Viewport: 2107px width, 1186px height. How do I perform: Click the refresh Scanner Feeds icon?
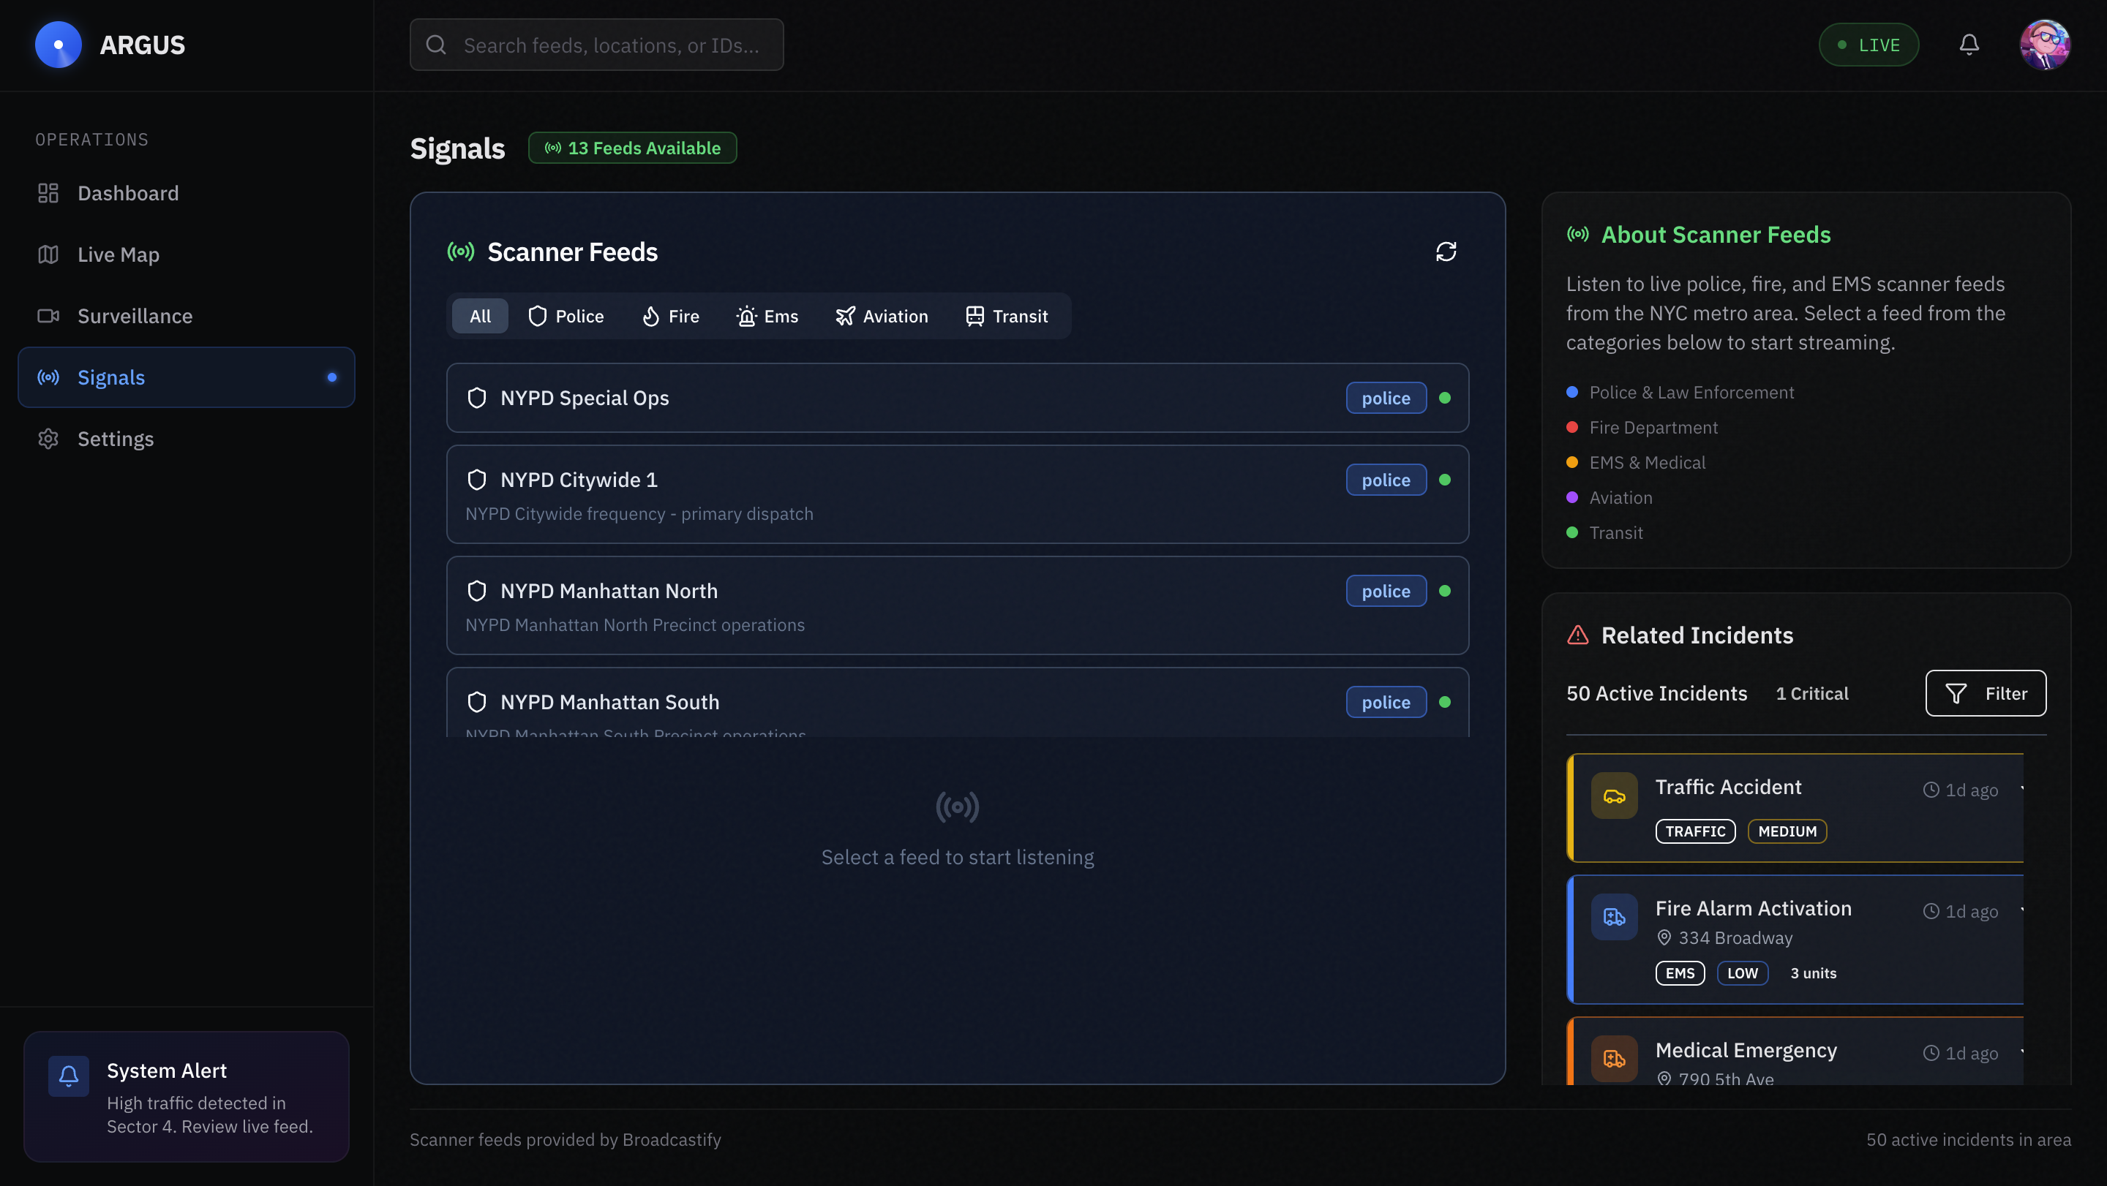(1446, 252)
